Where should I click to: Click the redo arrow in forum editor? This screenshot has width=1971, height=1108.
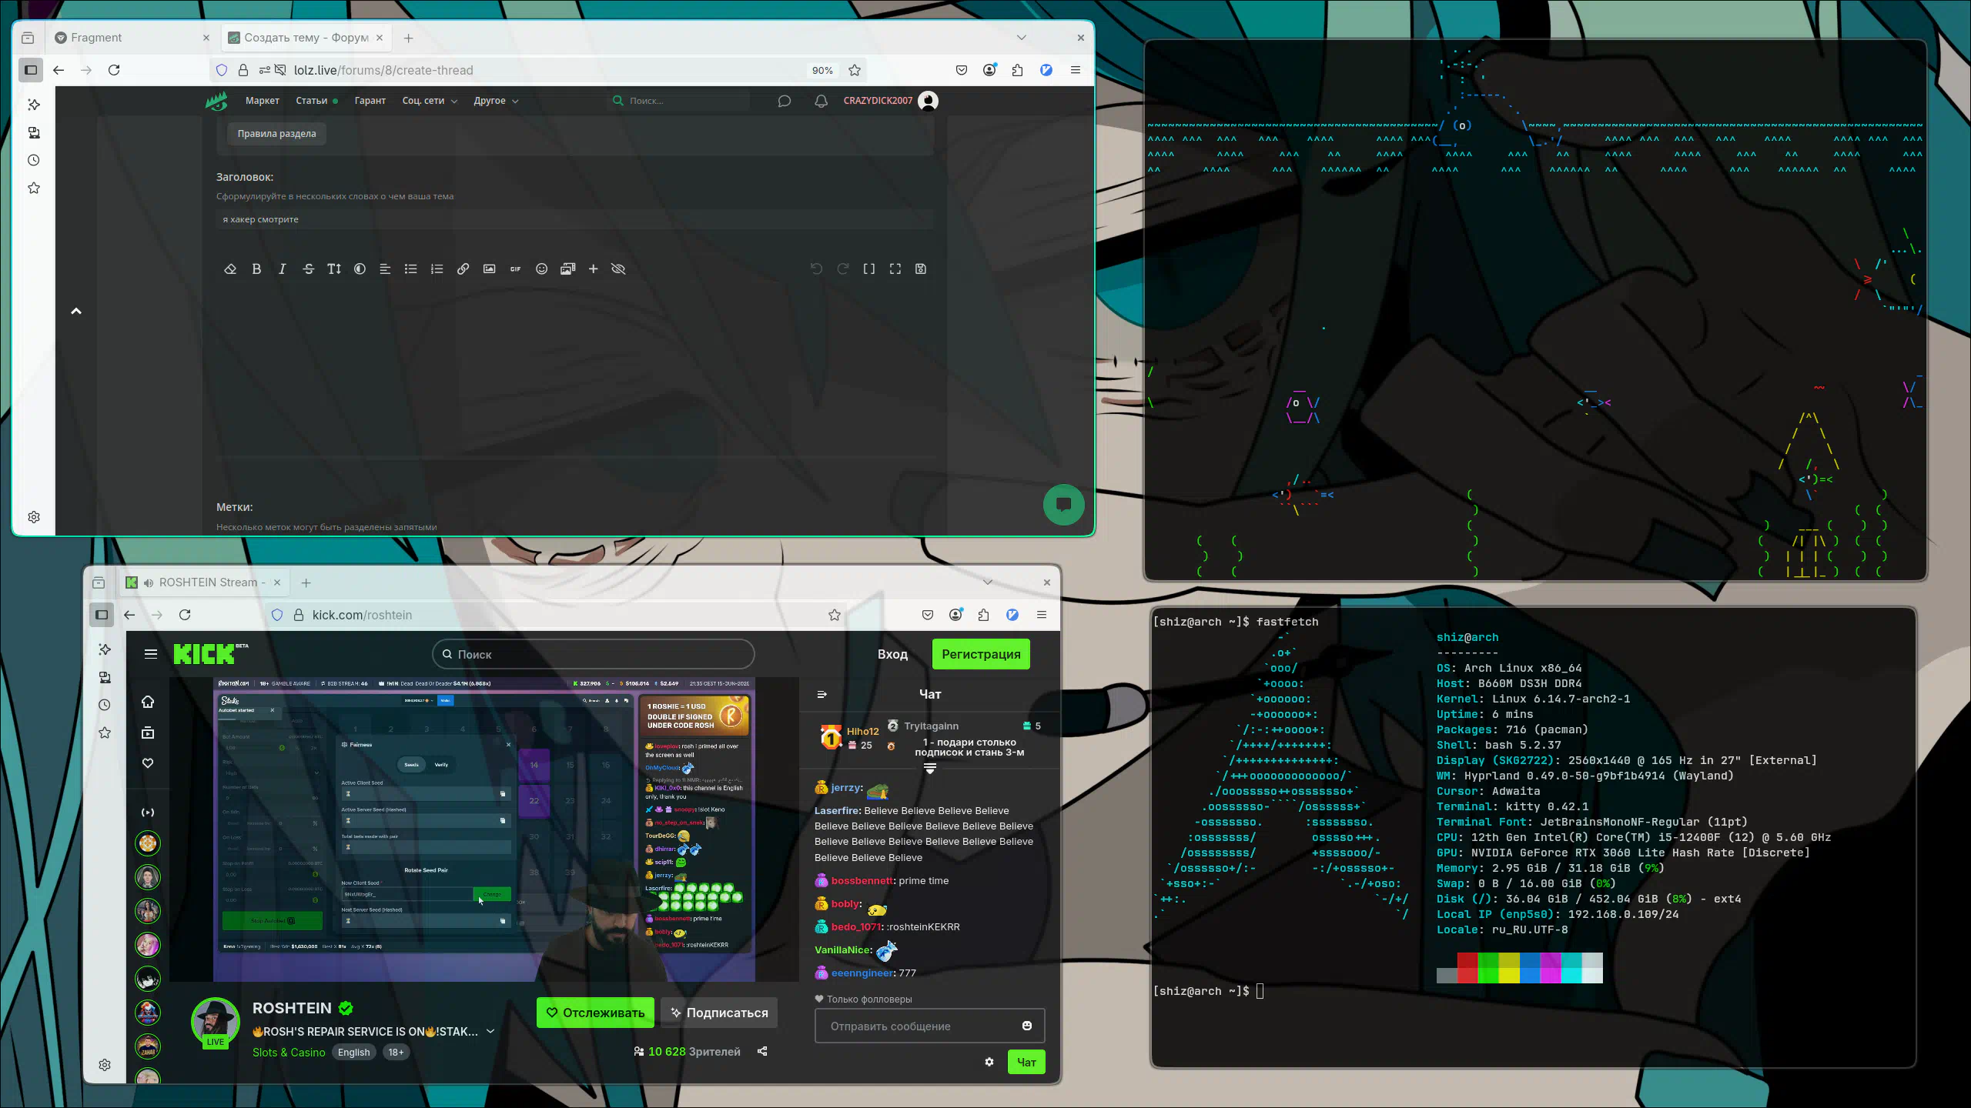[842, 269]
